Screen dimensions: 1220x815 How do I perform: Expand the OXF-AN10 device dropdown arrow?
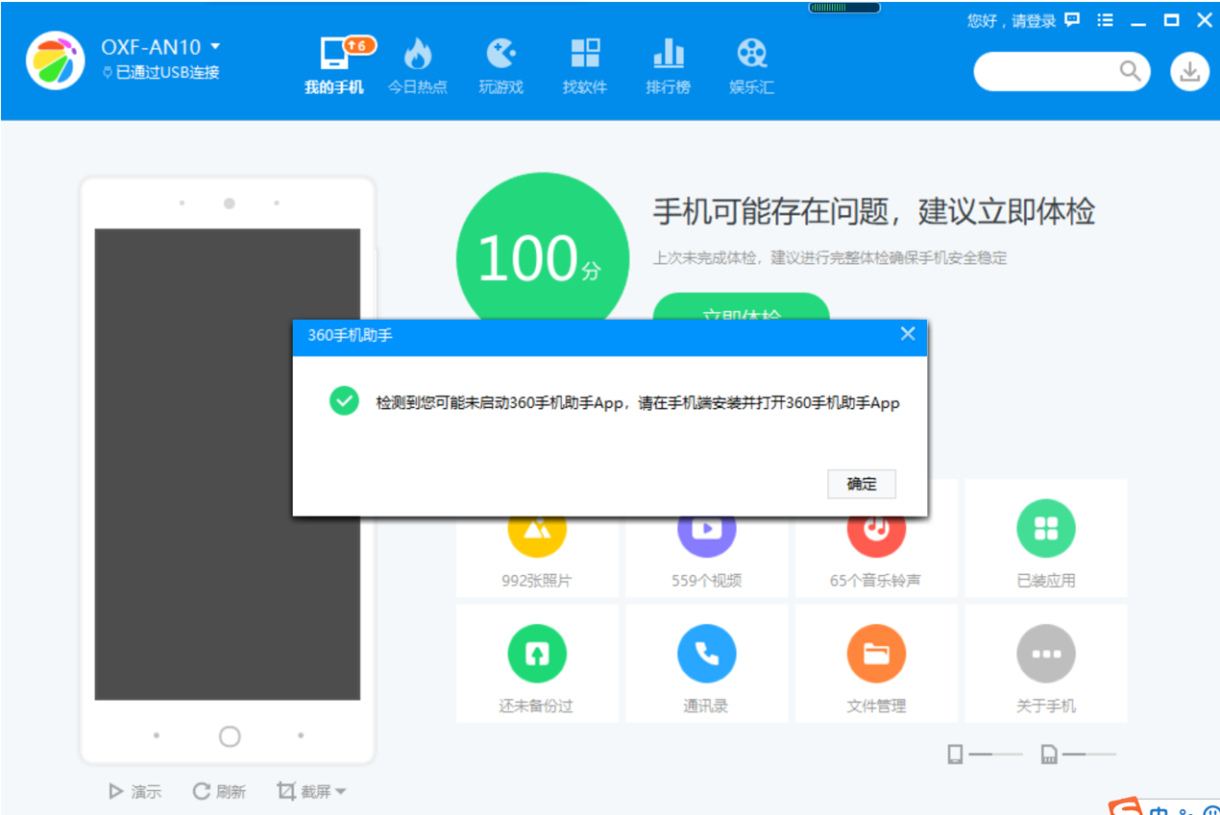coord(215,46)
